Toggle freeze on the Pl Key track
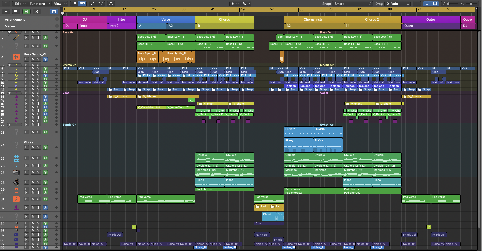 click(x=45, y=147)
